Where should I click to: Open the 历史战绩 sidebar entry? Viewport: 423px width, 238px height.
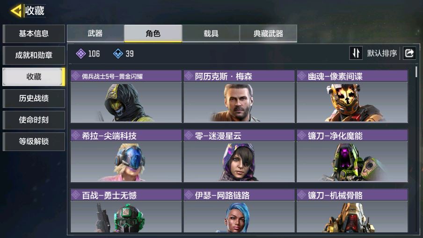pyautogui.click(x=34, y=98)
